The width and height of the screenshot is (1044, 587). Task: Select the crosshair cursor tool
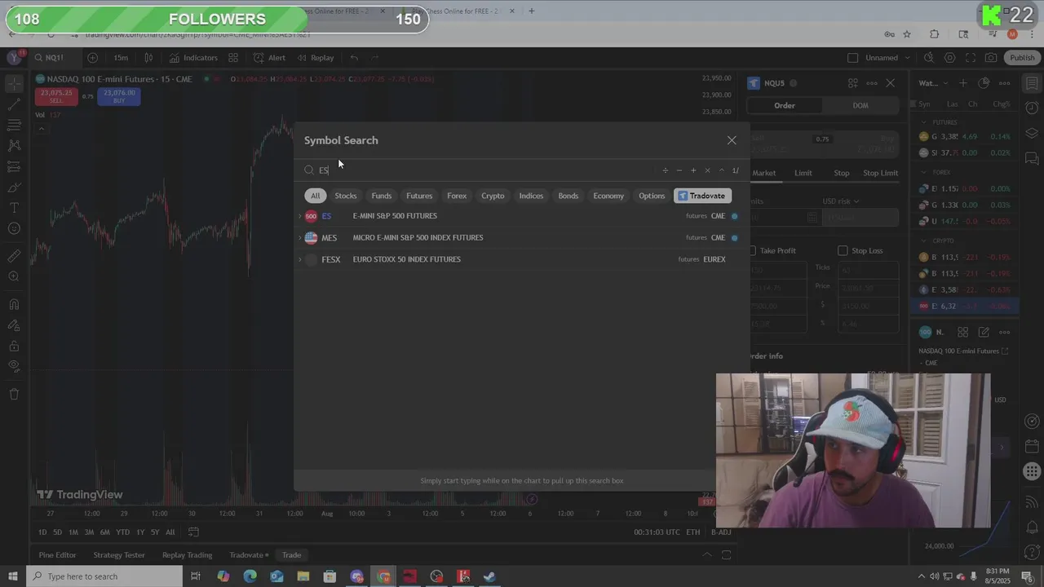click(14, 85)
